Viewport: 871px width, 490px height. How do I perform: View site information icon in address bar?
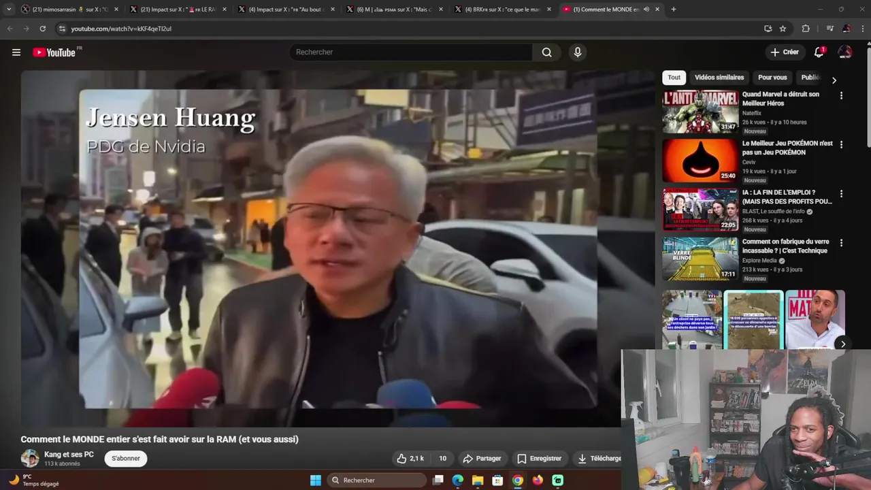(x=62, y=29)
